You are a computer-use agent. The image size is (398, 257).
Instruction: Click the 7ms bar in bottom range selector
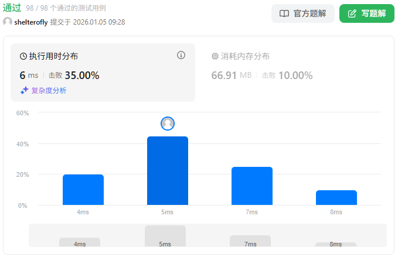[x=250, y=241]
